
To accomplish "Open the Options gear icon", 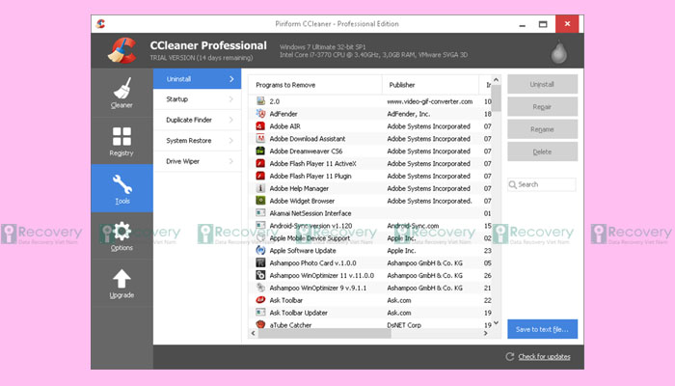I will pos(121,232).
